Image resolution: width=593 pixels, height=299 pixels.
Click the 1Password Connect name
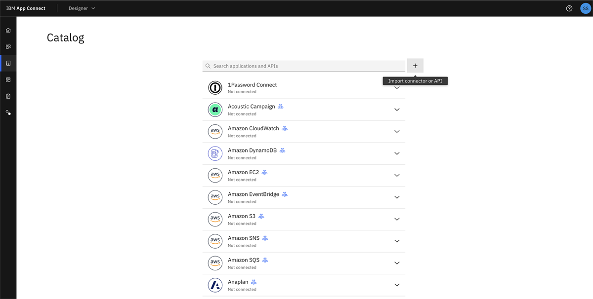pos(252,85)
